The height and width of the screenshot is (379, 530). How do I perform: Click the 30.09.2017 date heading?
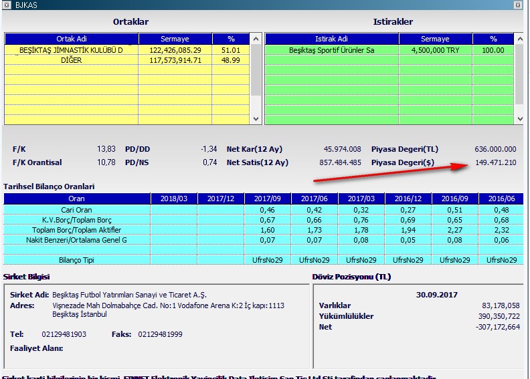pyautogui.click(x=437, y=295)
